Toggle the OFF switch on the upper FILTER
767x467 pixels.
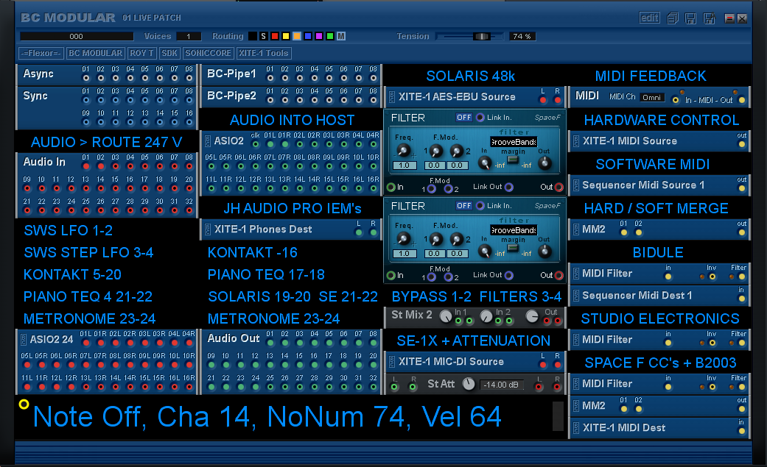(463, 117)
